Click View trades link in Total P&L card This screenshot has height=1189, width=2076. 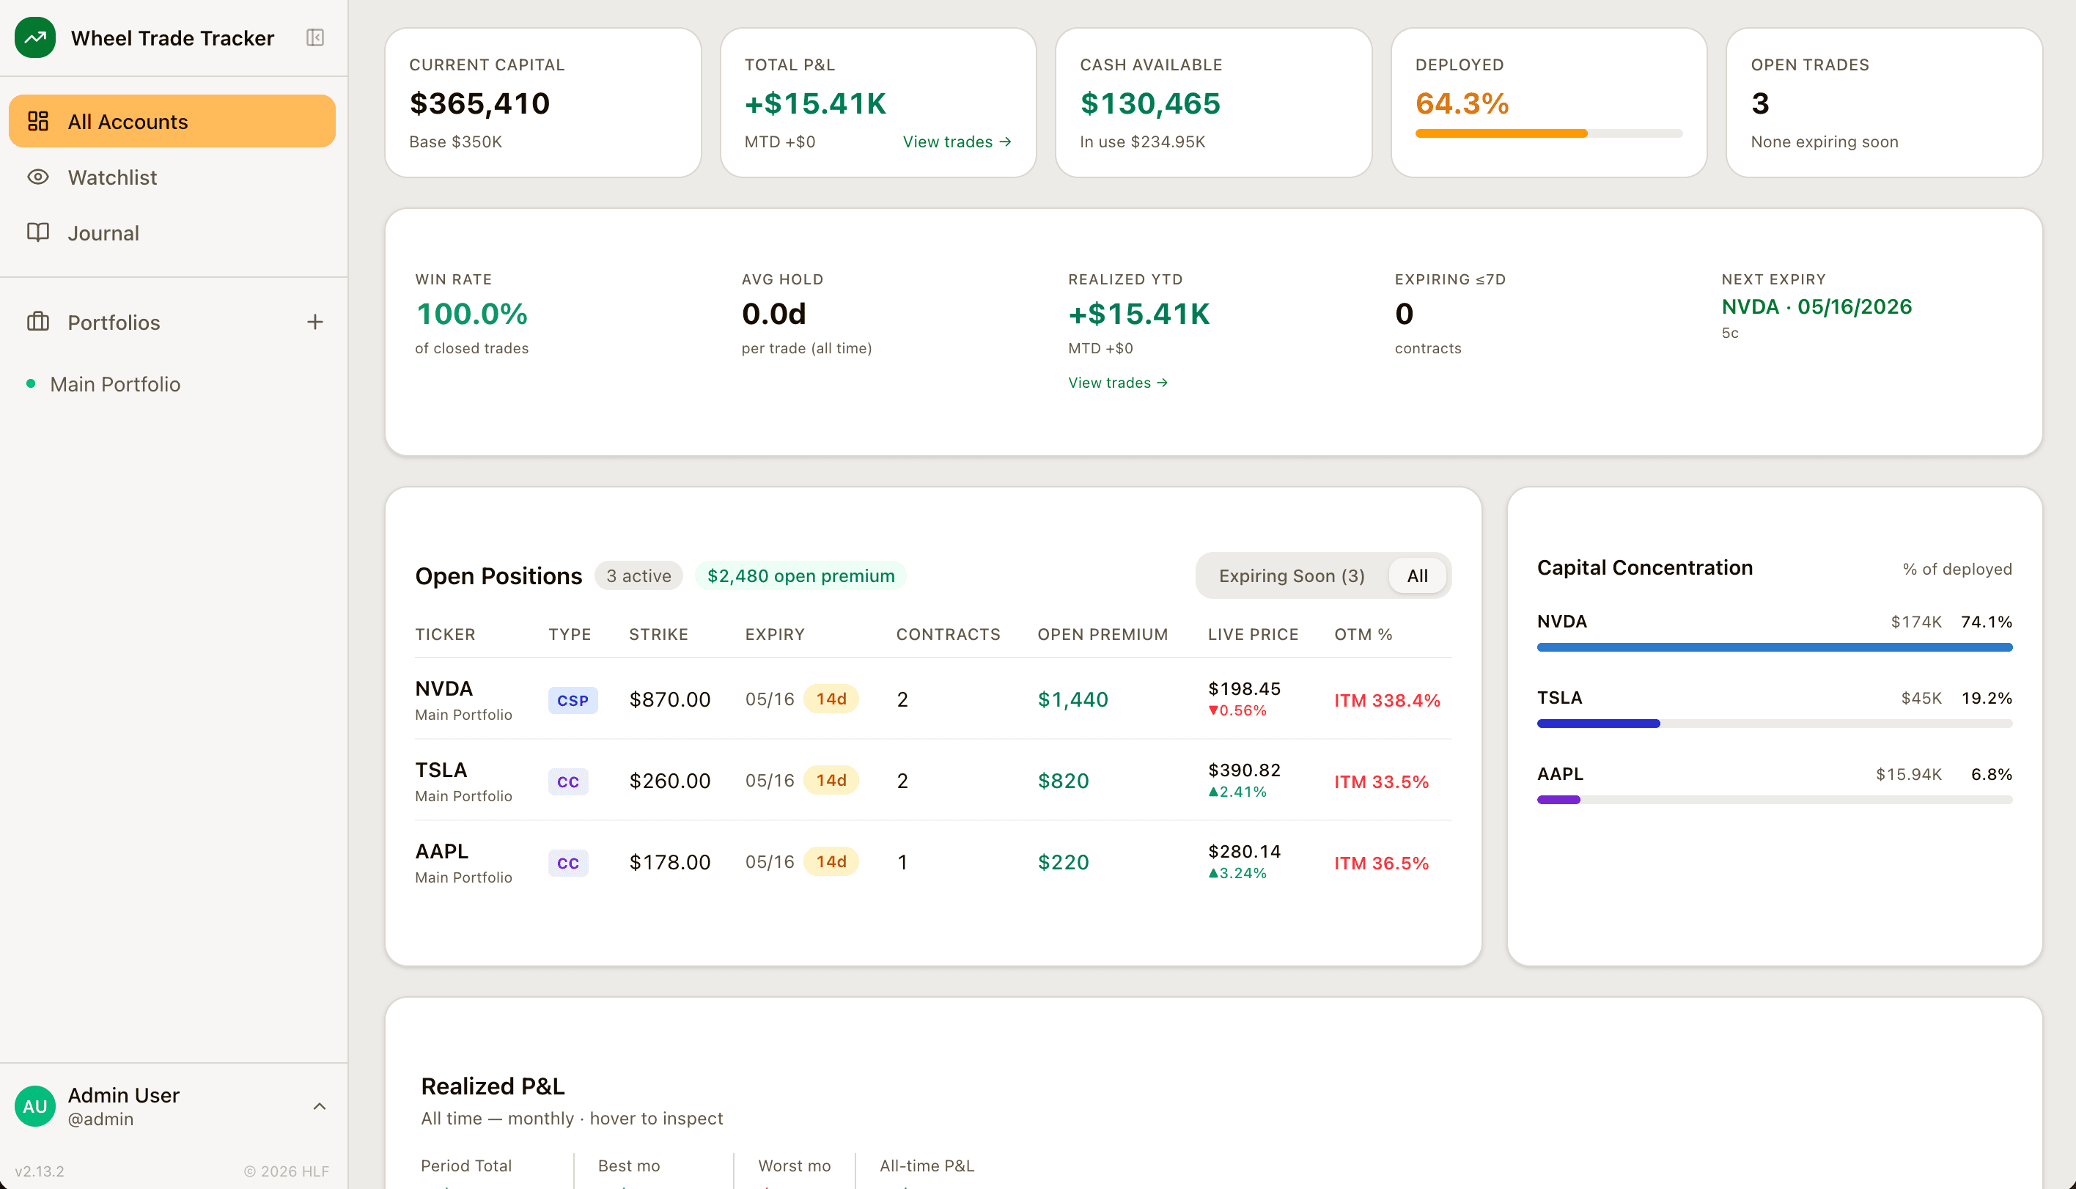coord(957,141)
